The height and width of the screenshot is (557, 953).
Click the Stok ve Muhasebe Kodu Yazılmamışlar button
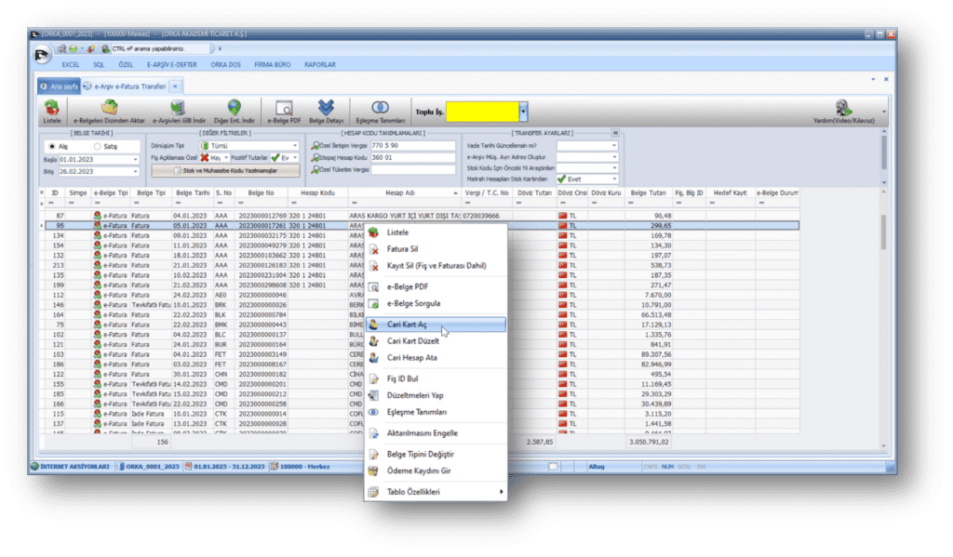225,171
